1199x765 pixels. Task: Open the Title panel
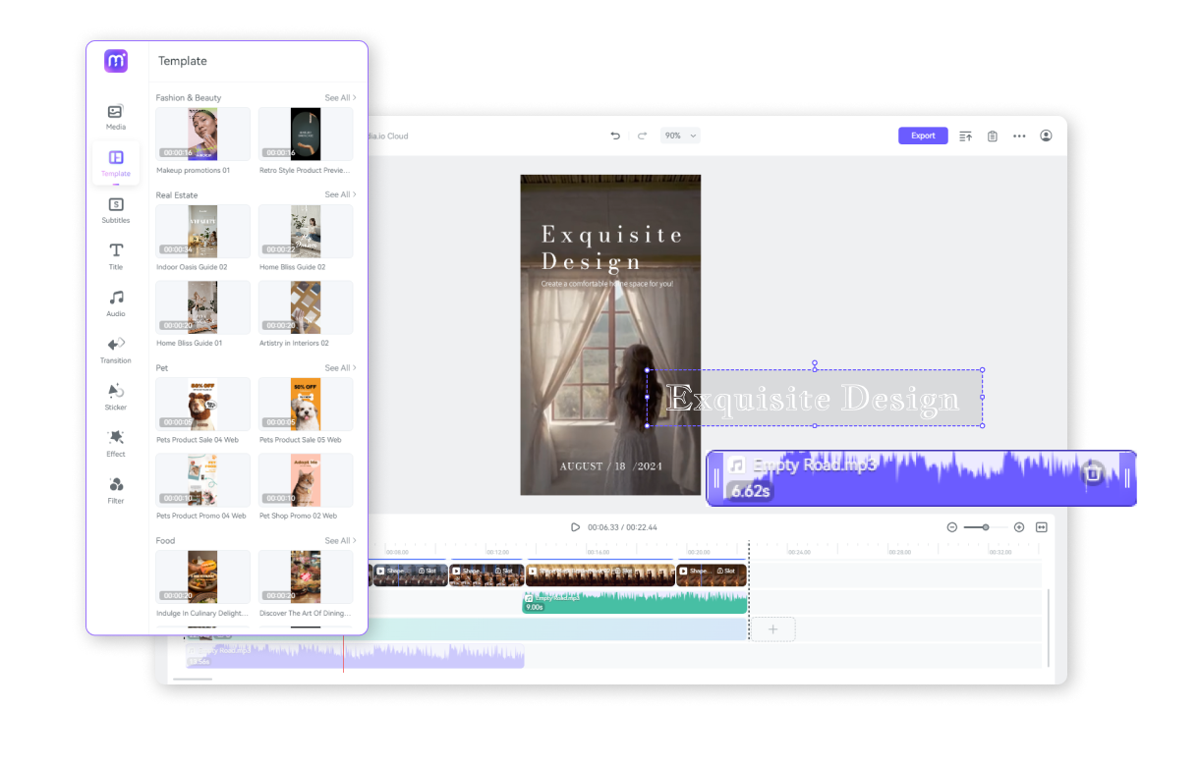pyautogui.click(x=115, y=255)
